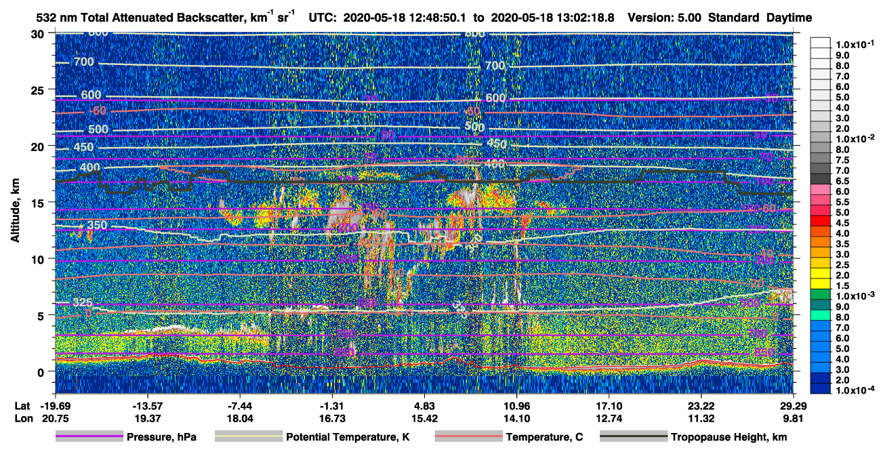This screenshot has height=452, width=881.
Task: Click the 'Lat' row label
Action: tap(22, 406)
